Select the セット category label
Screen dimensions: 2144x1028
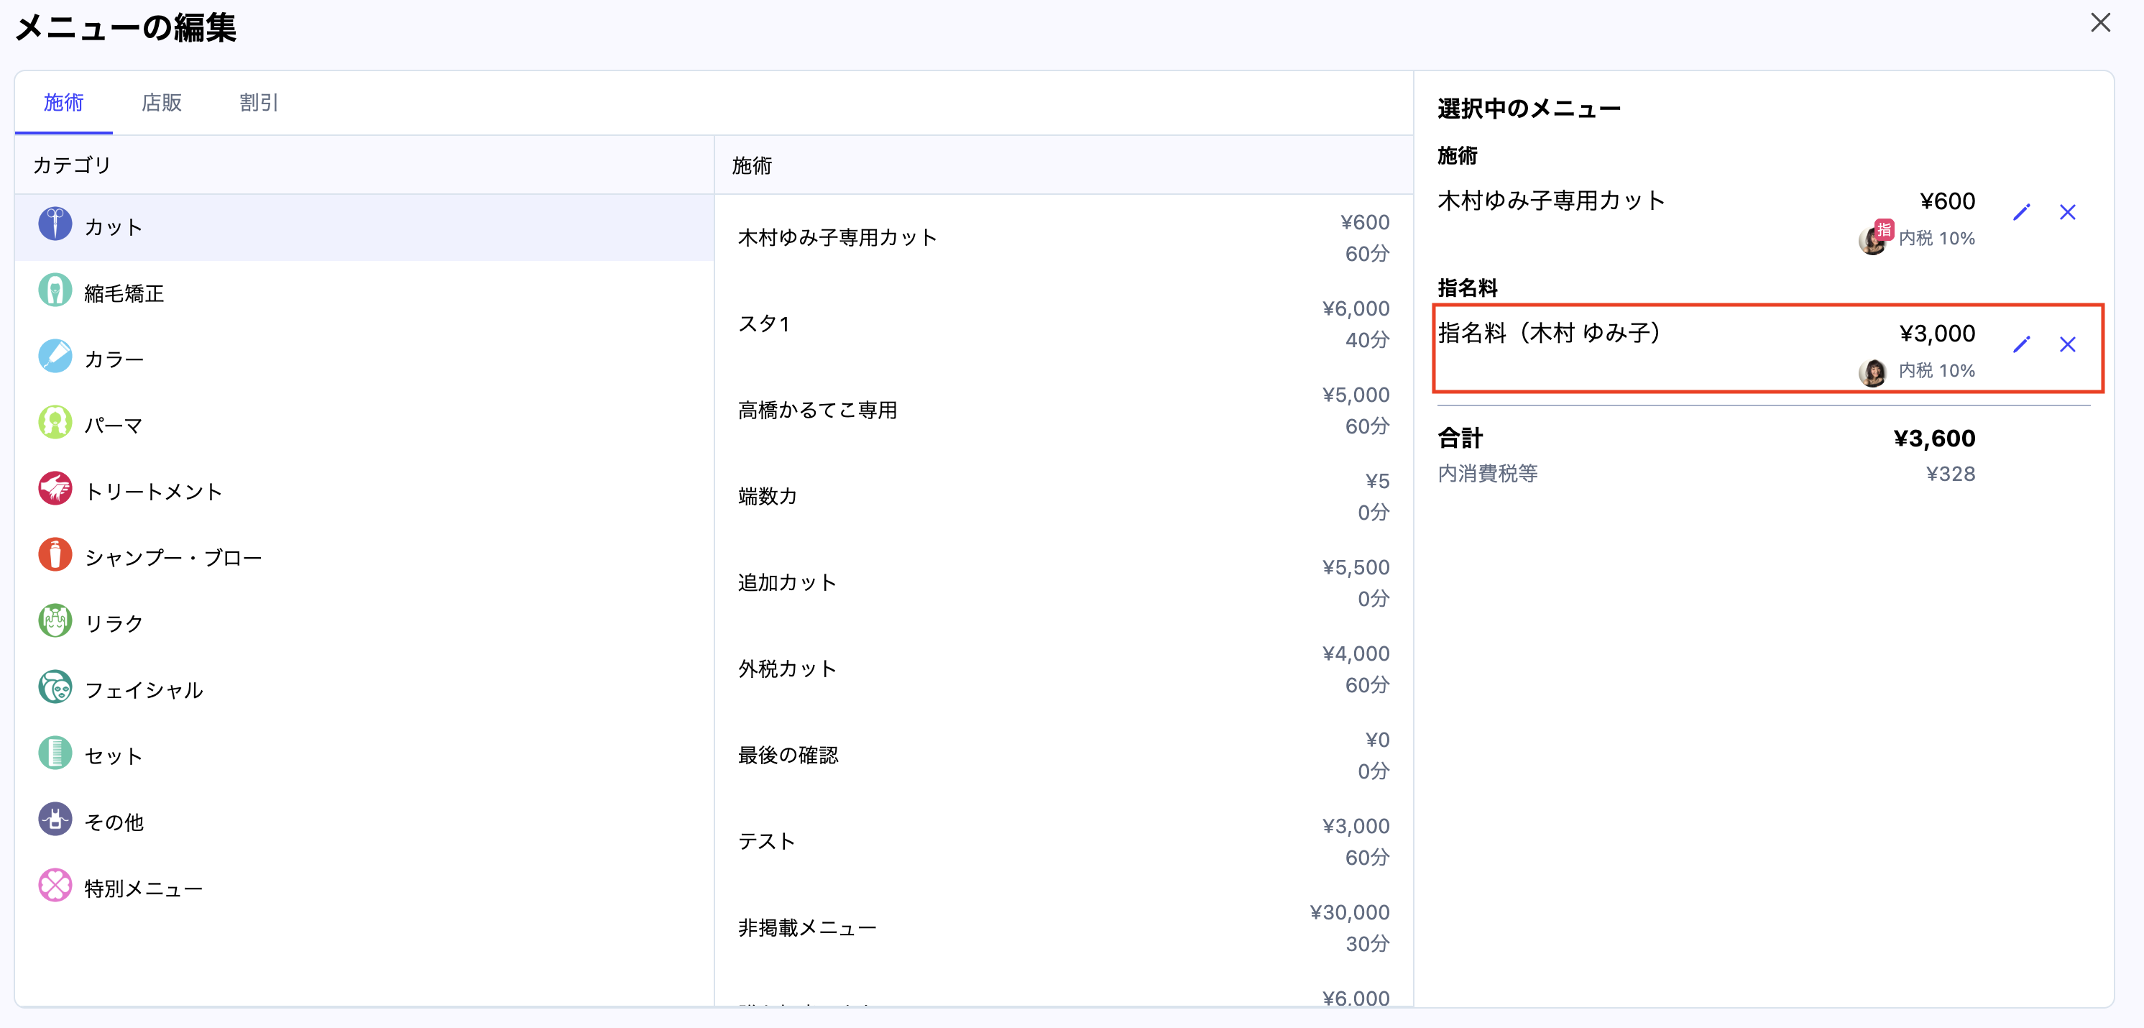pos(114,757)
